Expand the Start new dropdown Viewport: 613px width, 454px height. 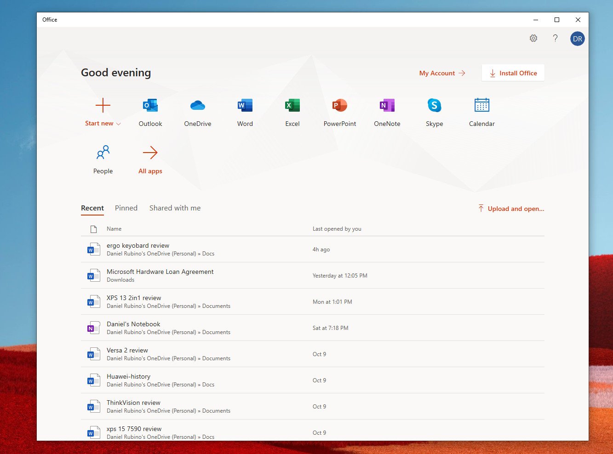coord(103,123)
